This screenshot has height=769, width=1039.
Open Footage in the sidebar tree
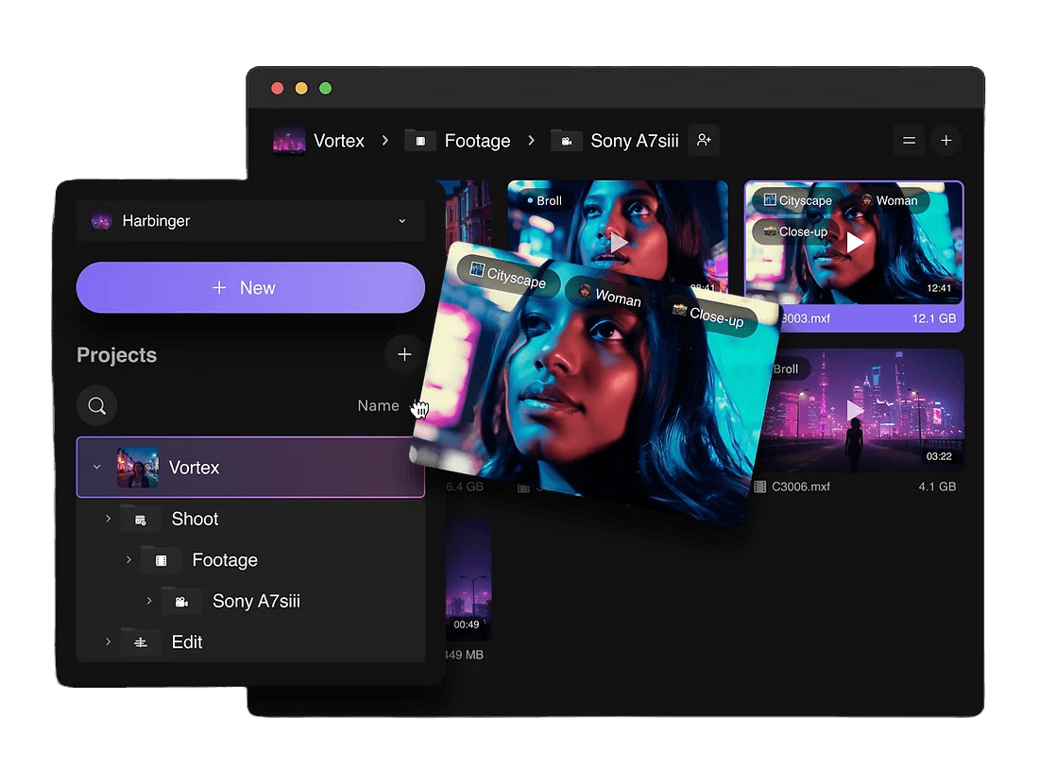pyautogui.click(x=225, y=560)
